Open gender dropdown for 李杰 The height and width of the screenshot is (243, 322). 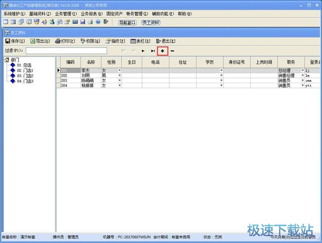(x=119, y=70)
